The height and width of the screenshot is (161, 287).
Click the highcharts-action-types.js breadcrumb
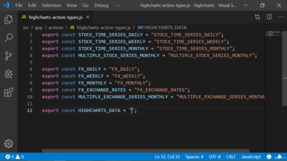(104, 28)
